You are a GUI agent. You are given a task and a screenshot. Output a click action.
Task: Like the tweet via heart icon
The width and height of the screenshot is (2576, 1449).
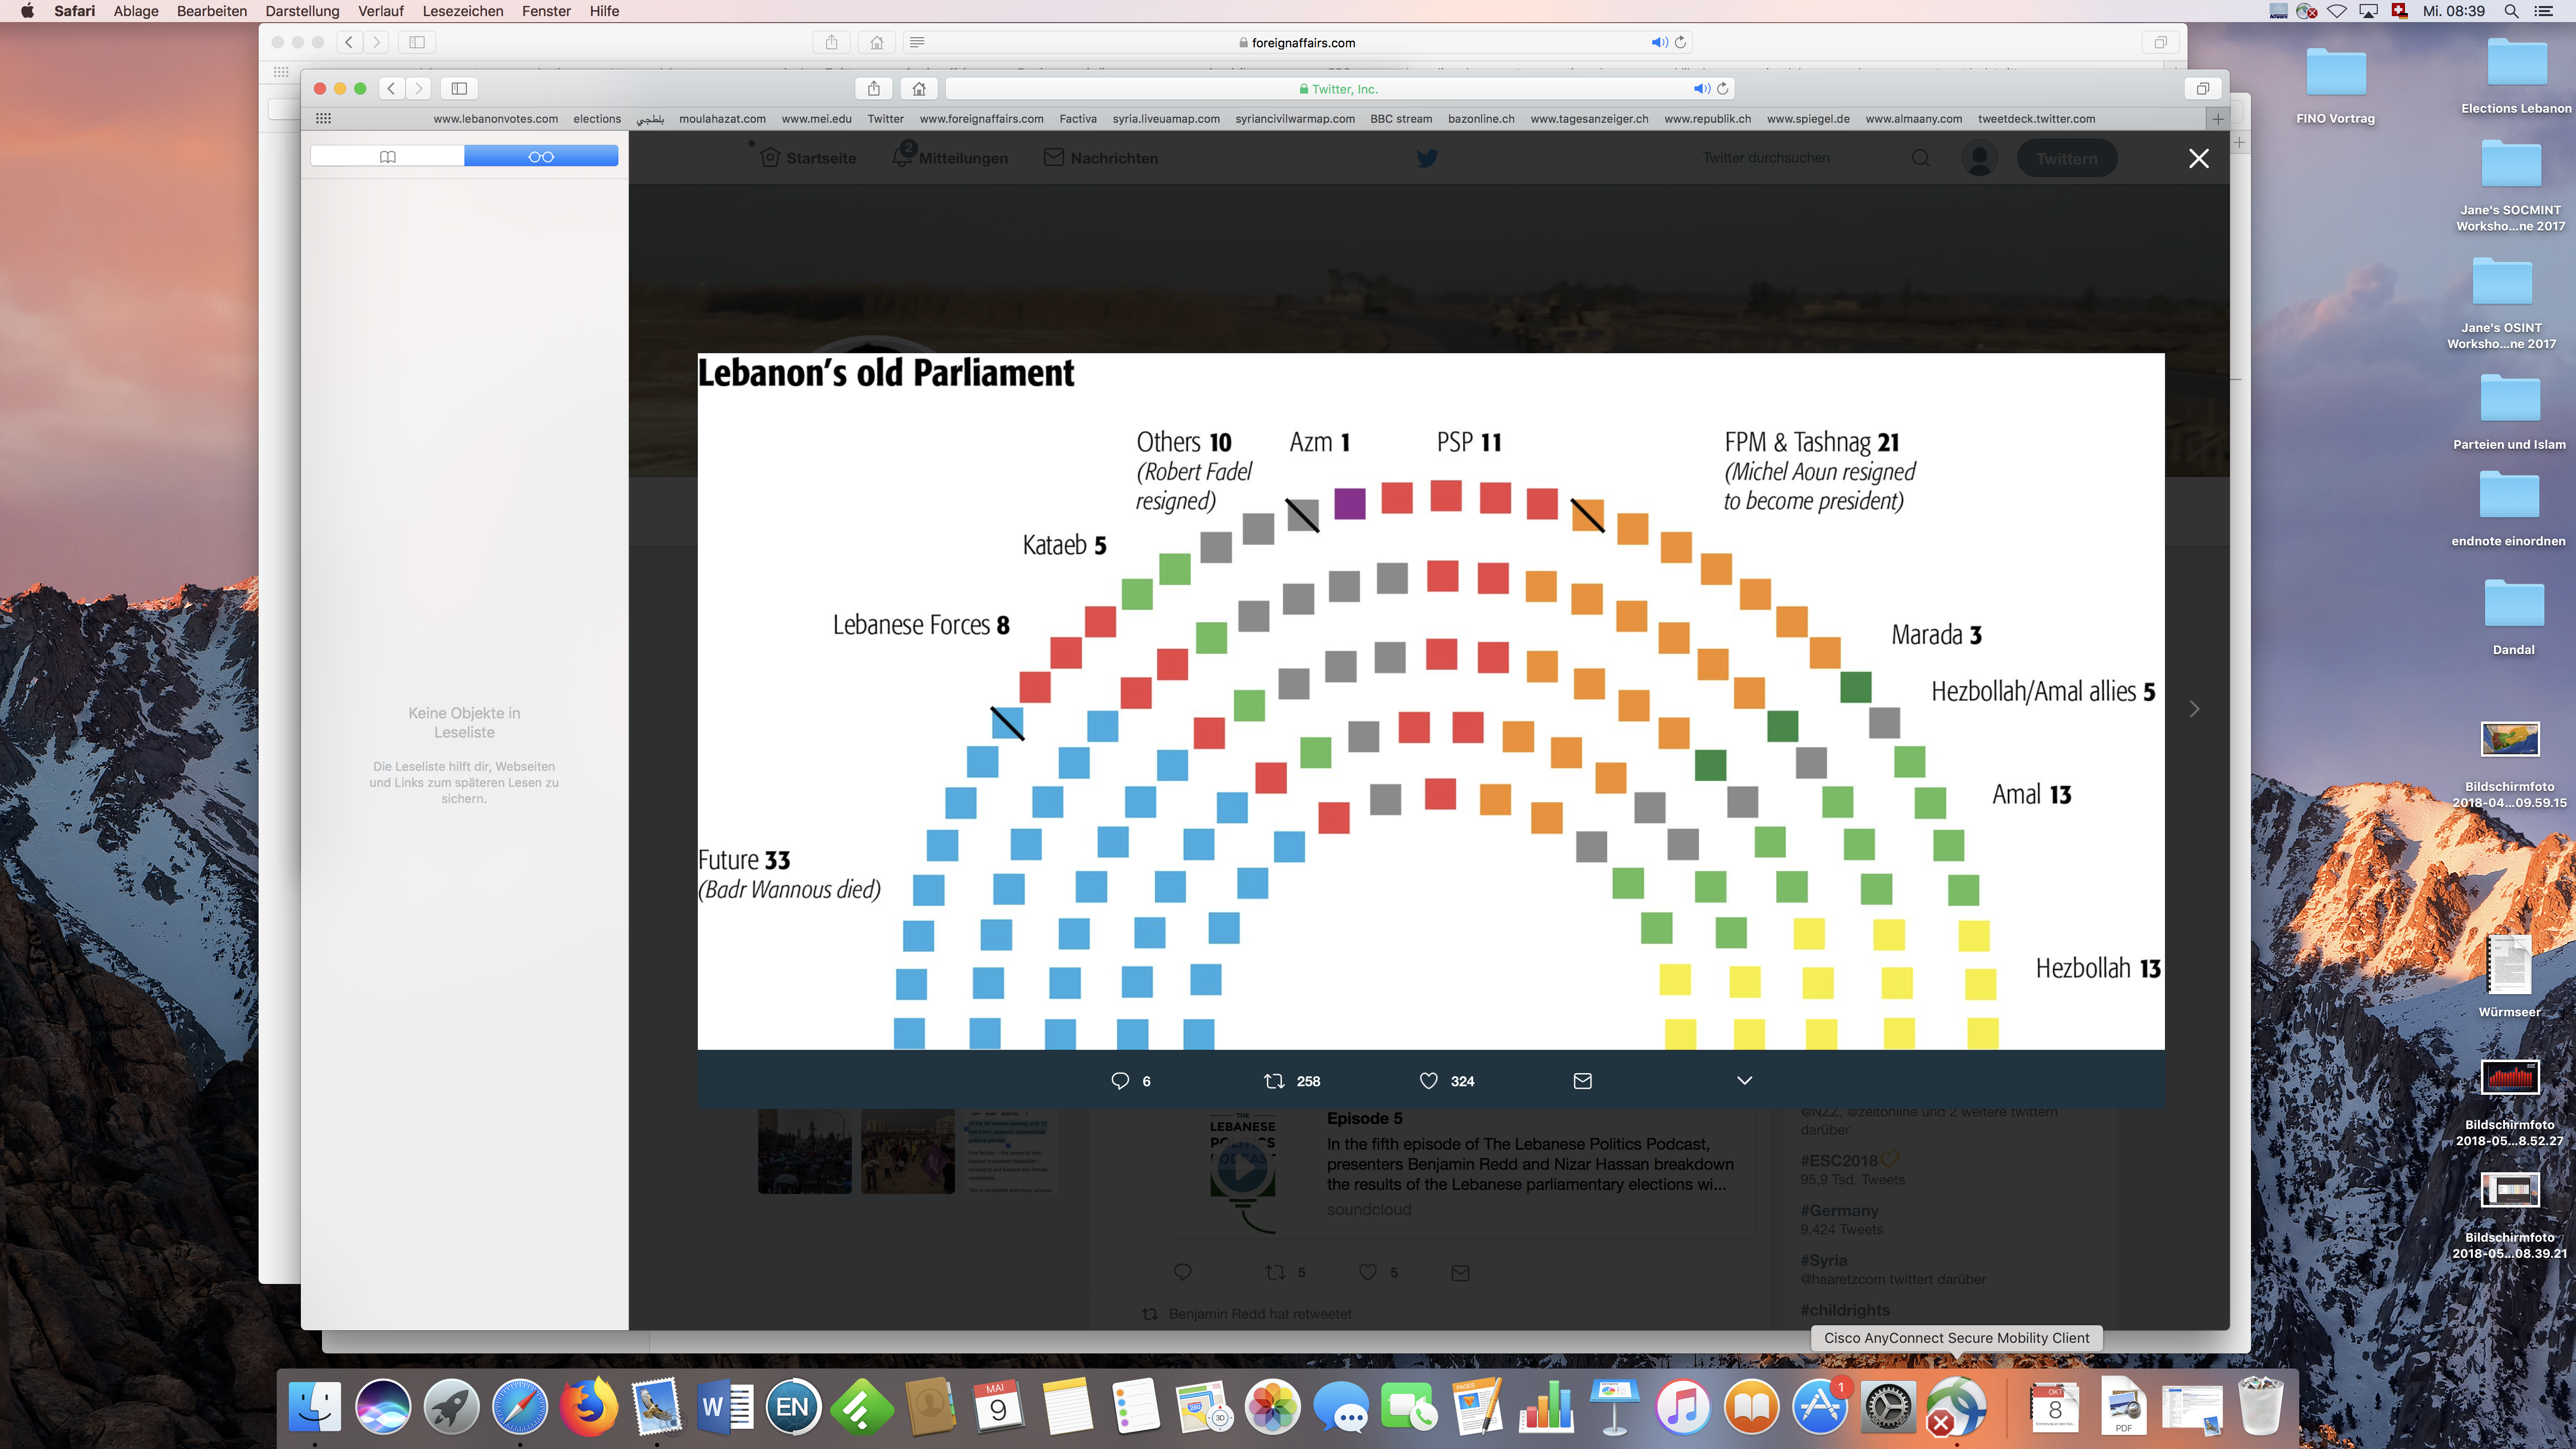coord(1429,1080)
